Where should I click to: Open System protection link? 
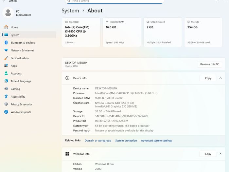(126, 141)
